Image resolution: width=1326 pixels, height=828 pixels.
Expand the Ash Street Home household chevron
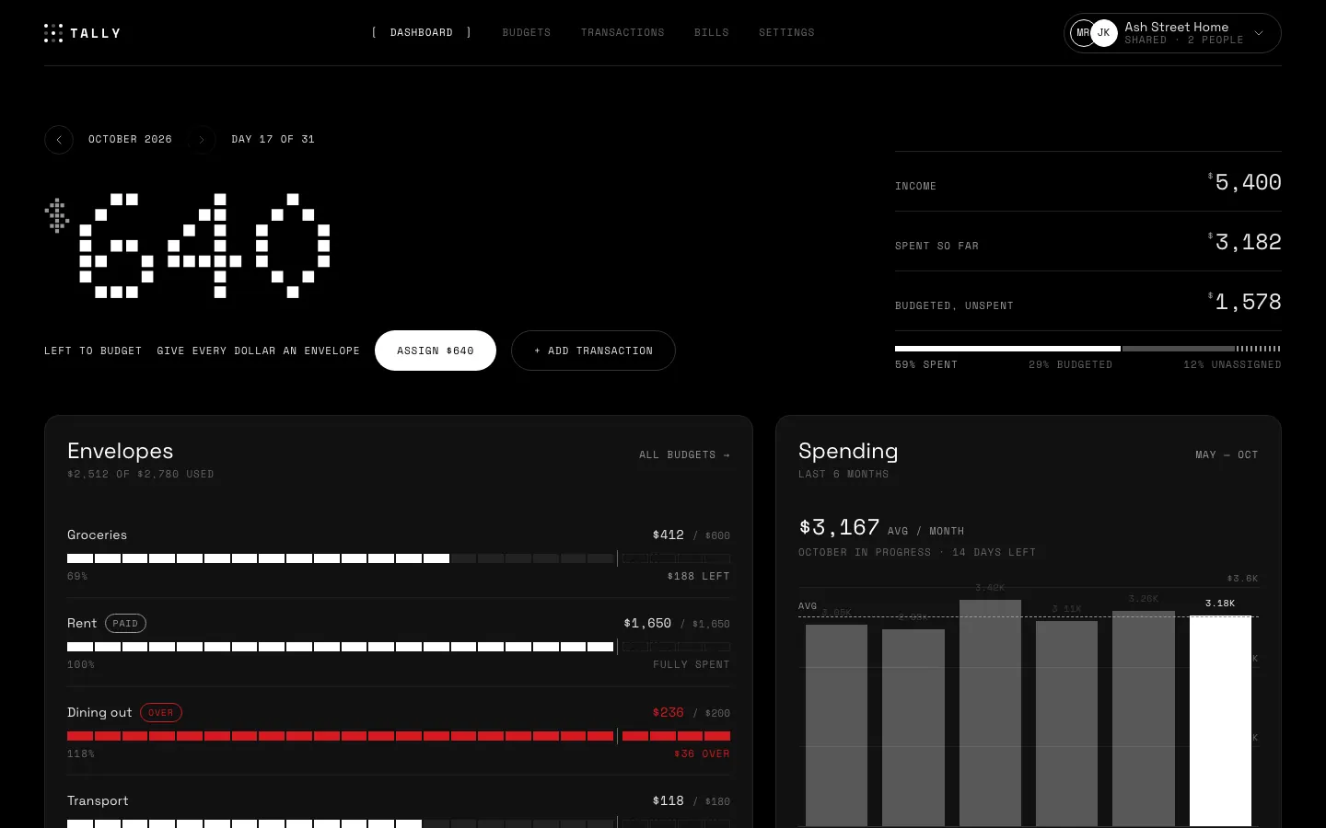click(x=1259, y=33)
